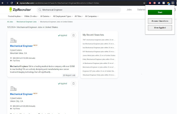
Task: Open recent search Structural Engineer Entry jobs
Action: point(99,75)
